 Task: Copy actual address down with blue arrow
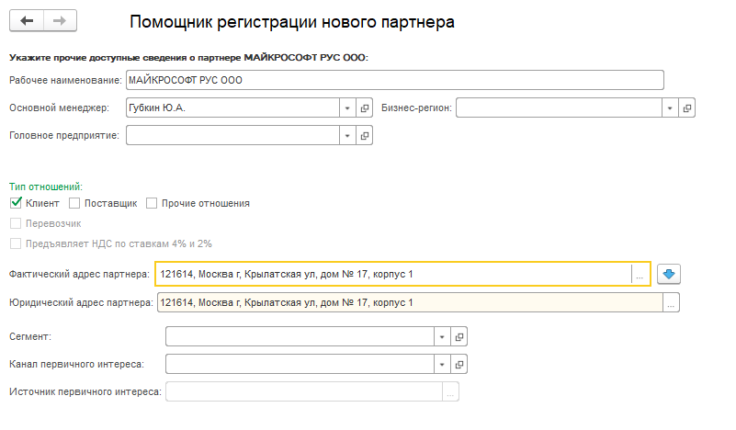click(669, 274)
